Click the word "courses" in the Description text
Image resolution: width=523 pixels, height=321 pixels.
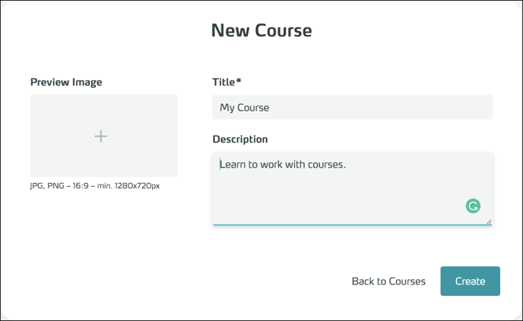coord(324,163)
